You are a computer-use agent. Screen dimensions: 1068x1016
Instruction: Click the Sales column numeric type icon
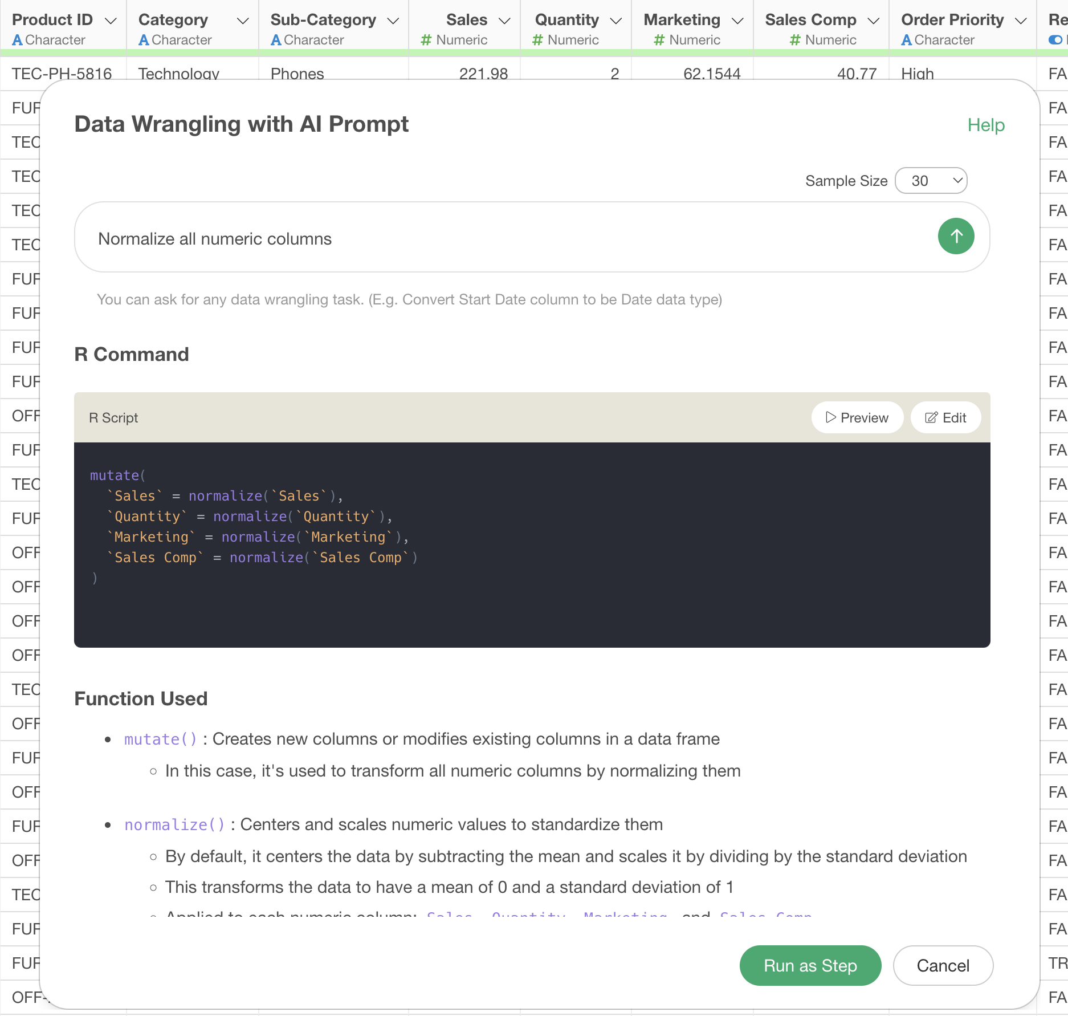pyautogui.click(x=426, y=40)
